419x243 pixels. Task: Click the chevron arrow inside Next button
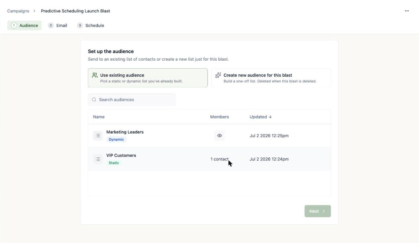click(x=324, y=211)
